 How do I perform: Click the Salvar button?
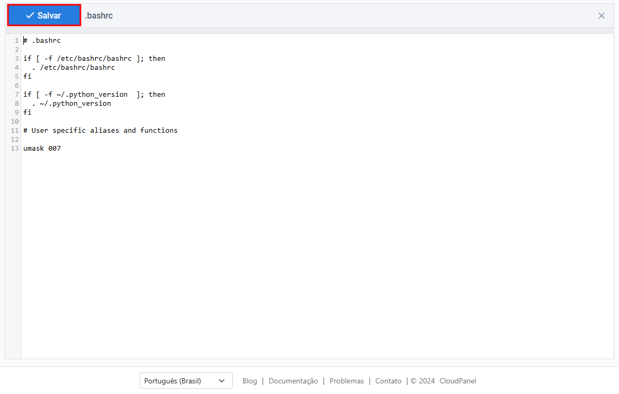pyautogui.click(x=44, y=16)
